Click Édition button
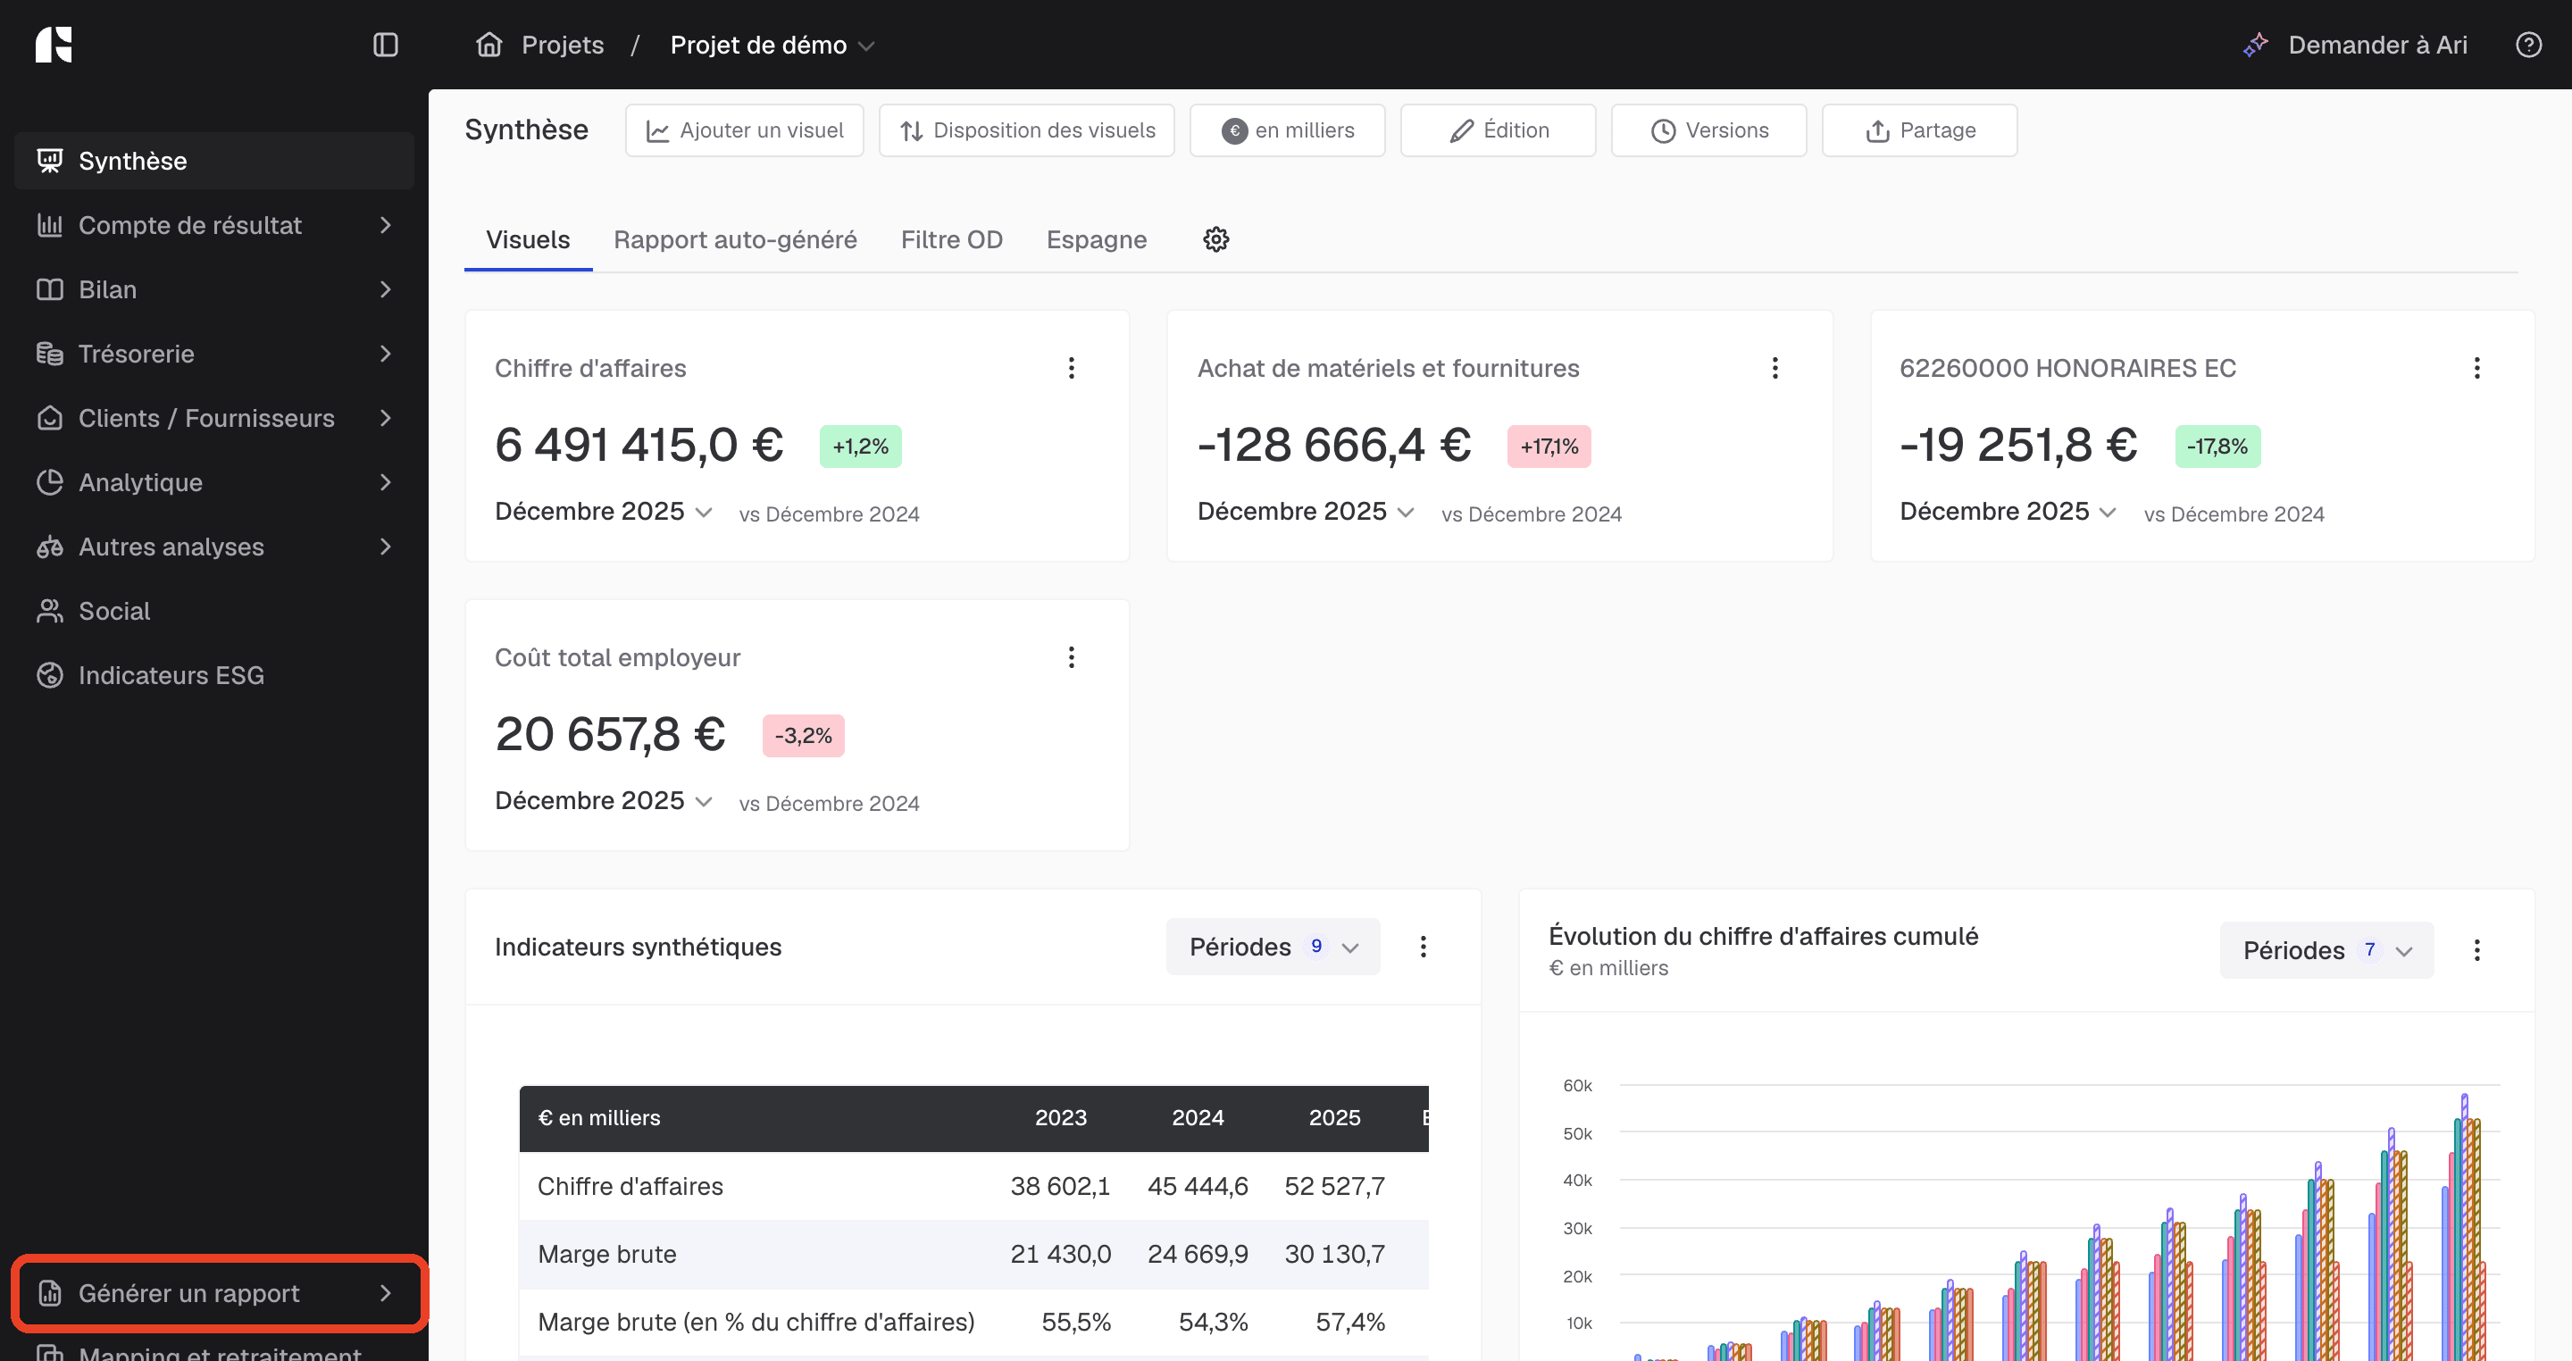The height and width of the screenshot is (1361, 2572). (x=1498, y=130)
